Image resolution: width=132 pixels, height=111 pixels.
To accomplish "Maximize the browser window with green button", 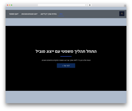I will click(x=12, y=5).
